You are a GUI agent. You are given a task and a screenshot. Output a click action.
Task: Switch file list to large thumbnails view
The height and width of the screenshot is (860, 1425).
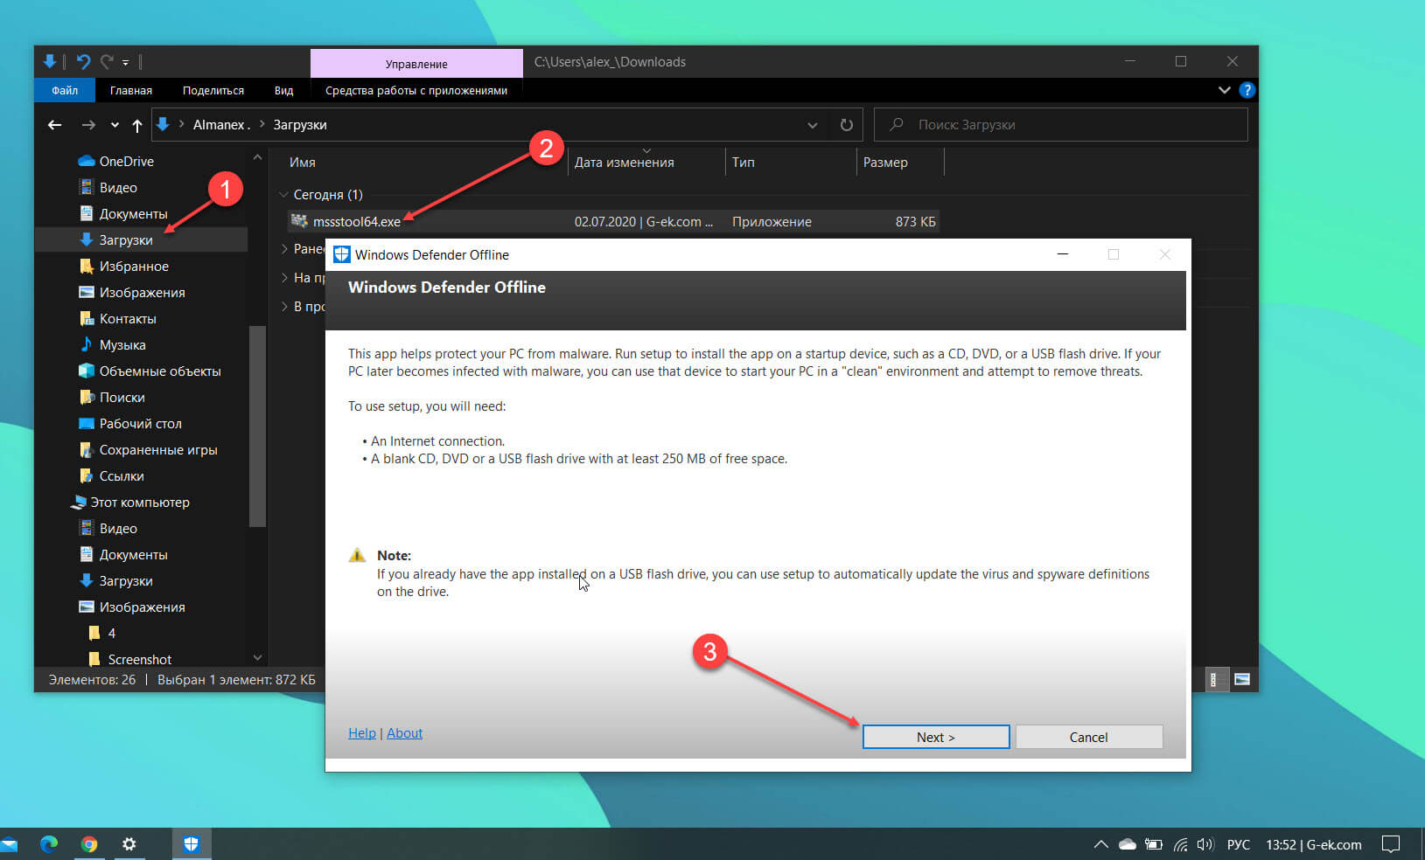[x=1241, y=679]
